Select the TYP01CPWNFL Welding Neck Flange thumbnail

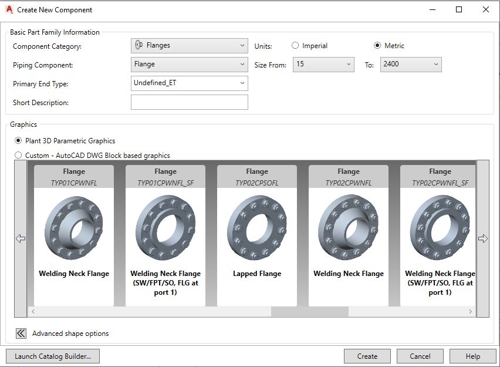click(x=74, y=235)
